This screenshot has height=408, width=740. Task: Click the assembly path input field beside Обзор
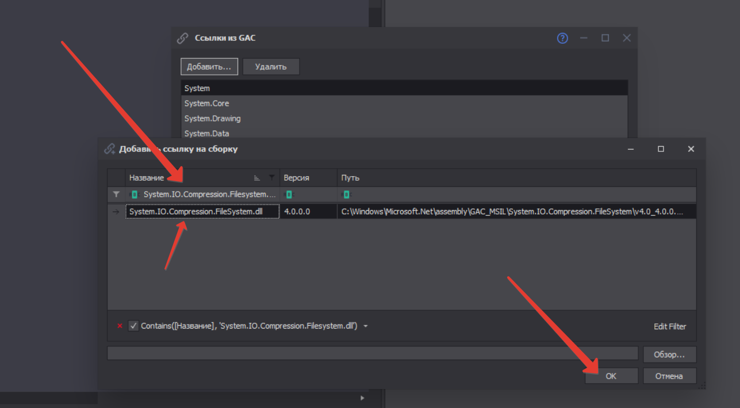(373, 353)
